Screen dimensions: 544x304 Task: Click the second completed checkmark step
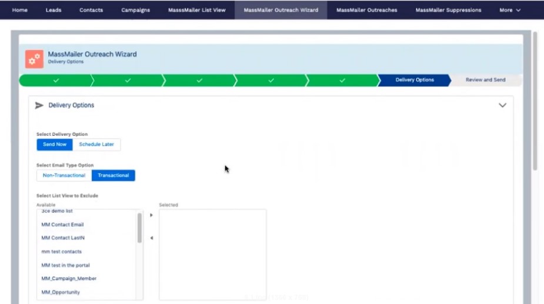click(x=128, y=80)
